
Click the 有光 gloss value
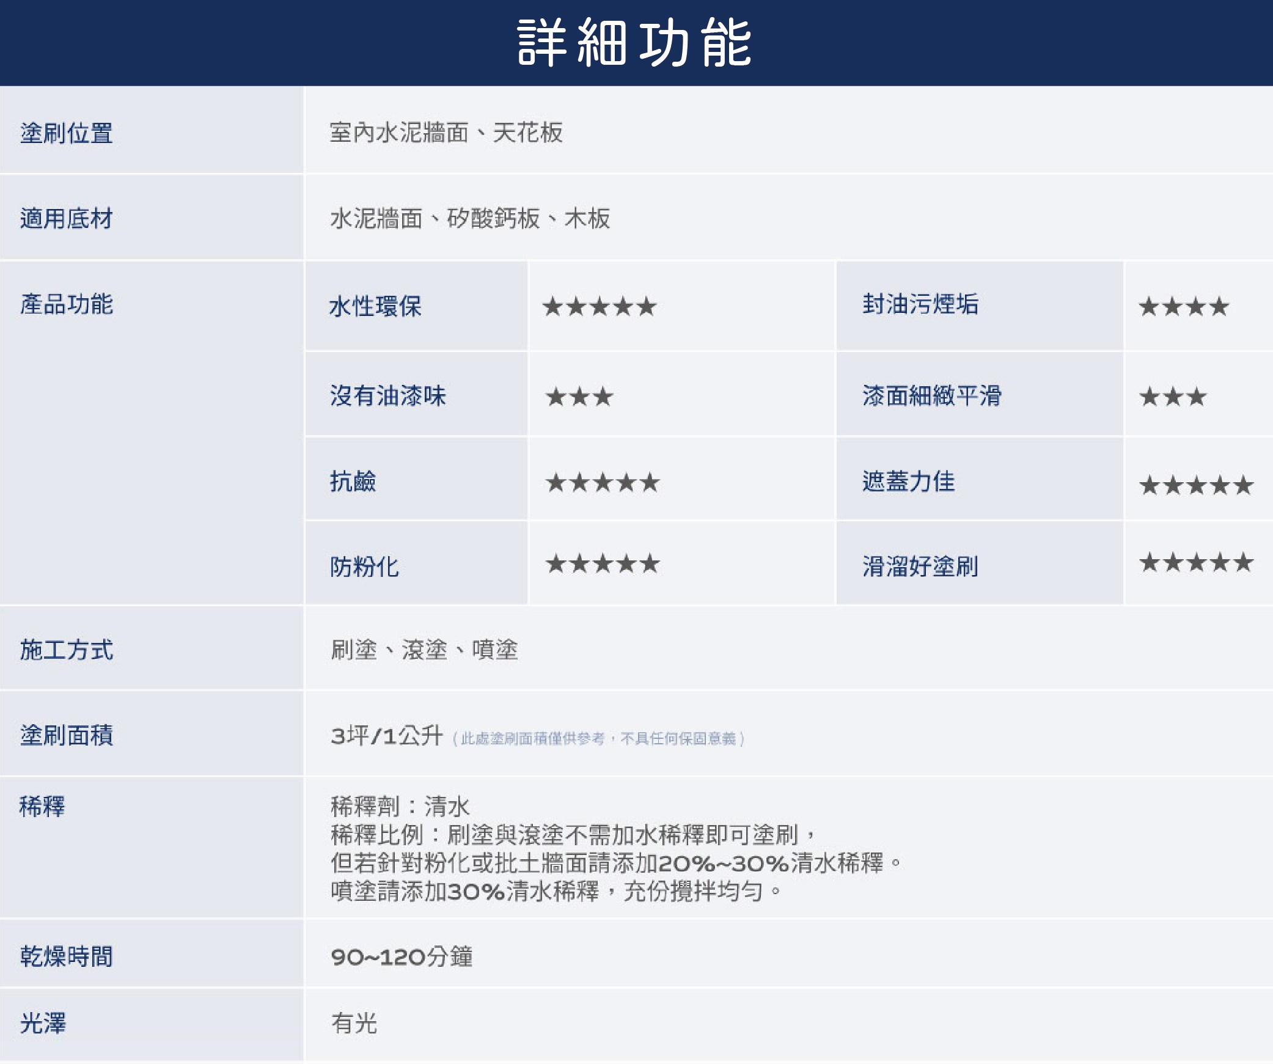(x=354, y=1023)
